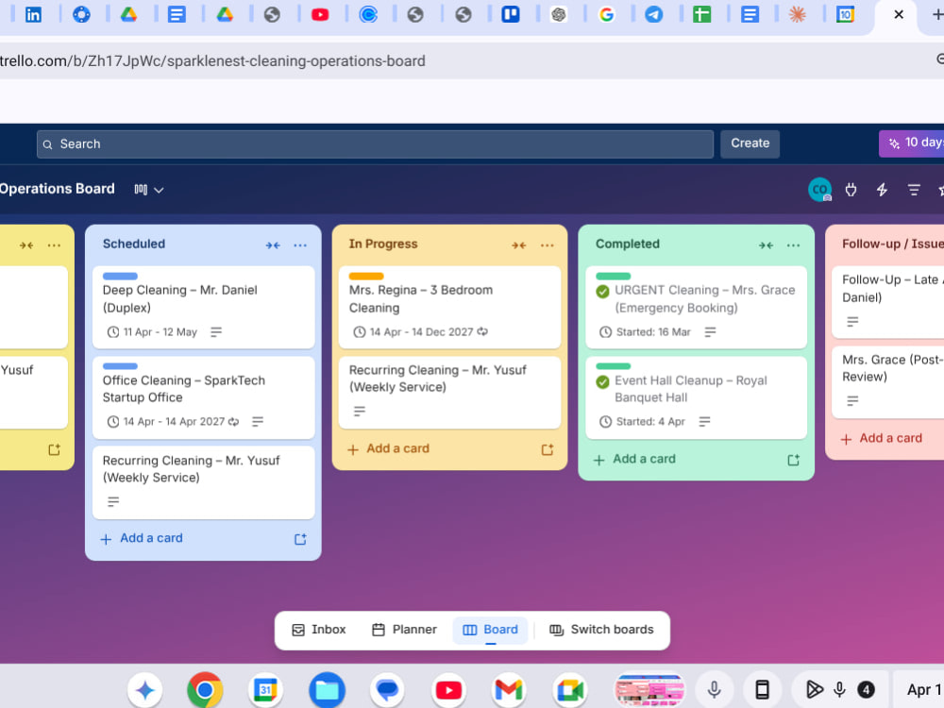
Task: Click the 14 Apr - 14 Dec 2027 date badge
Action: (x=420, y=331)
